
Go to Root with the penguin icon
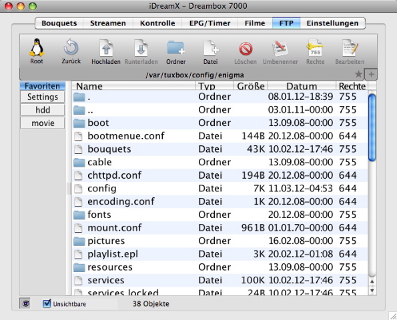[x=37, y=47]
